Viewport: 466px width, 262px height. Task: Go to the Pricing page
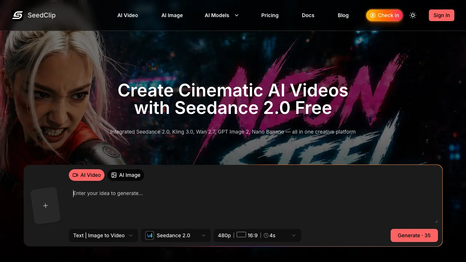coord(270,15)
